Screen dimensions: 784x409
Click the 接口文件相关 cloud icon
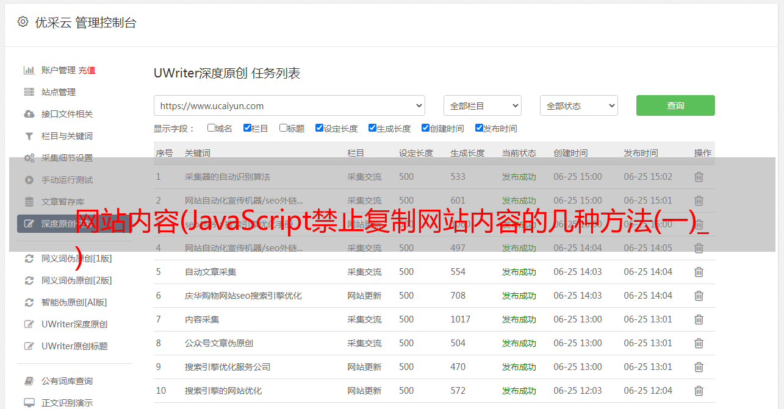pos(29,114)
